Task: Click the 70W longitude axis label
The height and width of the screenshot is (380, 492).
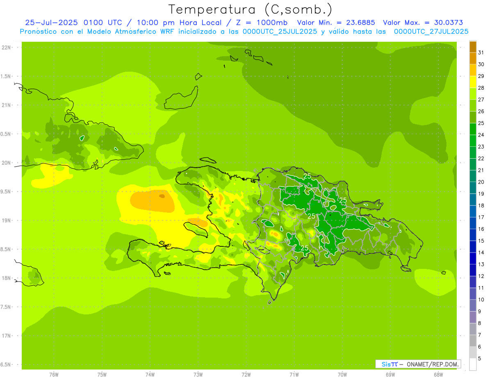Action: [342, 375]
